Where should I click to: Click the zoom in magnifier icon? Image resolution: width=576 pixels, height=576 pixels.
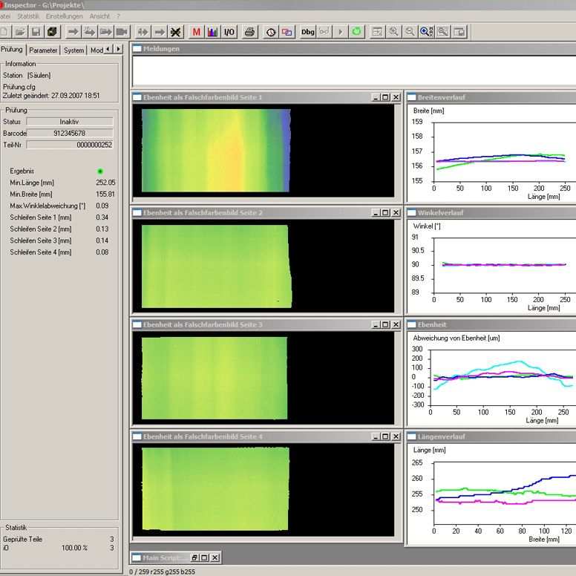[x=394, y=32]
